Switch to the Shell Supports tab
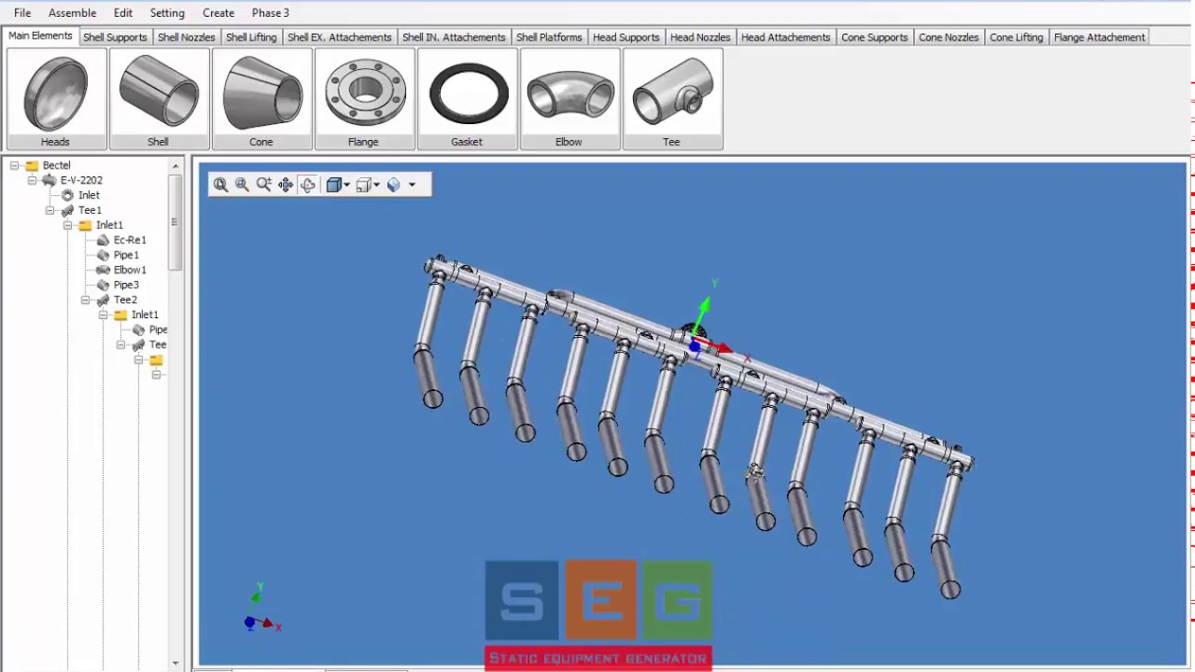This screenshot has height=672, width=1195. tap(115, 37)
